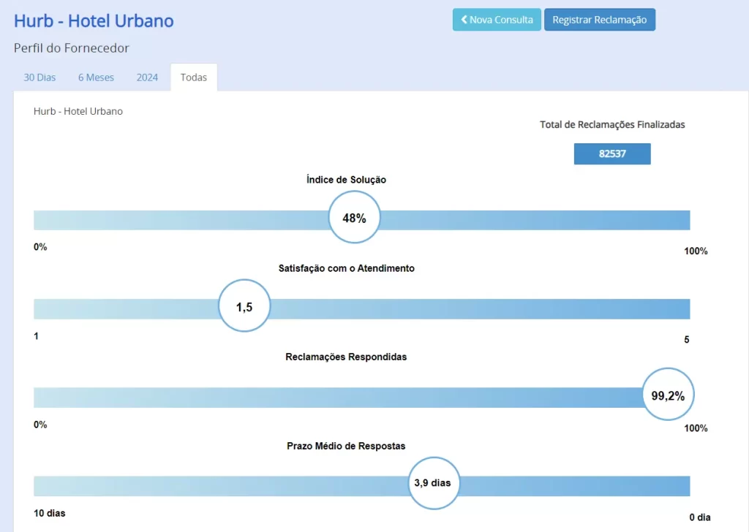This screenshot has height=532, width=749.
Task: Click the Reclamações Respondidas heading
Action: pyautogui.click(x=346, y=357)
